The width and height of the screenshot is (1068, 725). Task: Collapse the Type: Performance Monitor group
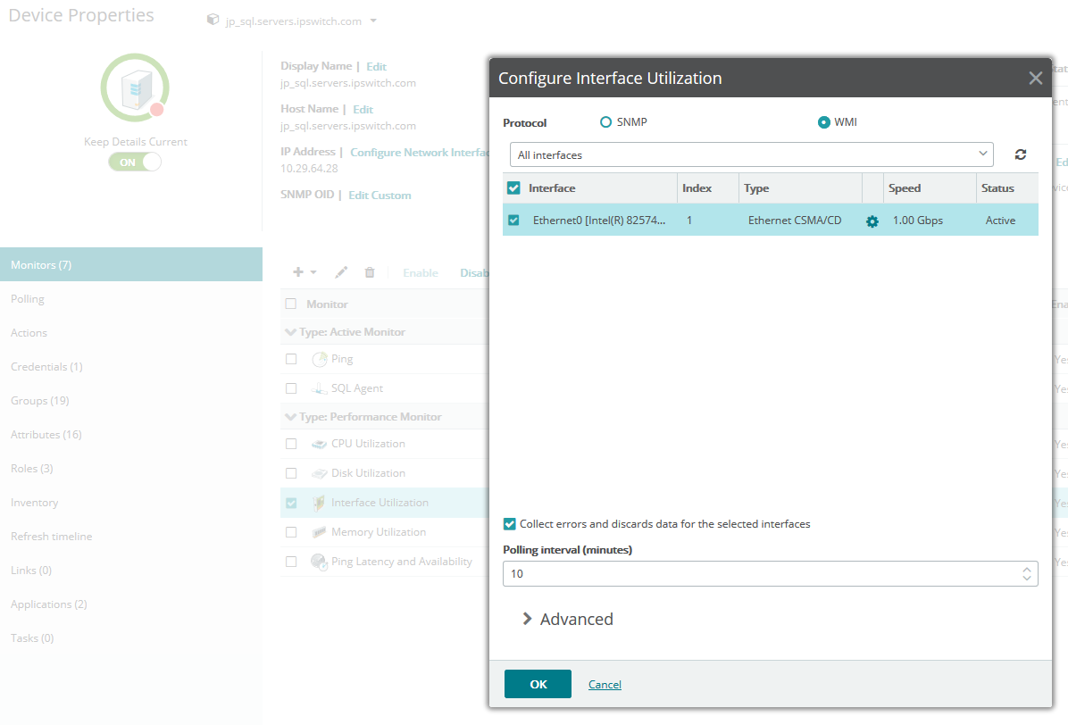291,417
